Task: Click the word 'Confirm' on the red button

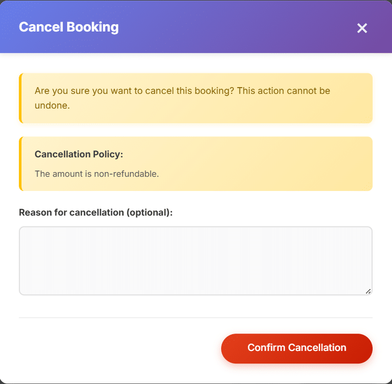Action: [266, 347]
